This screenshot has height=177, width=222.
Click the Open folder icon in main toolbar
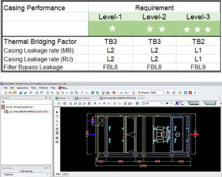[x=10, y=93]
